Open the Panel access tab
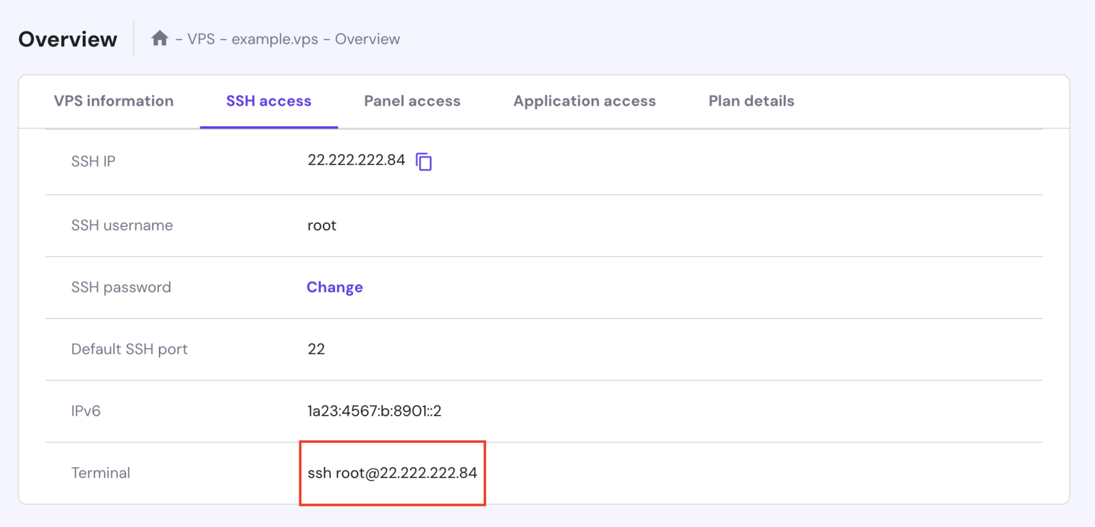 coord(412,101)
